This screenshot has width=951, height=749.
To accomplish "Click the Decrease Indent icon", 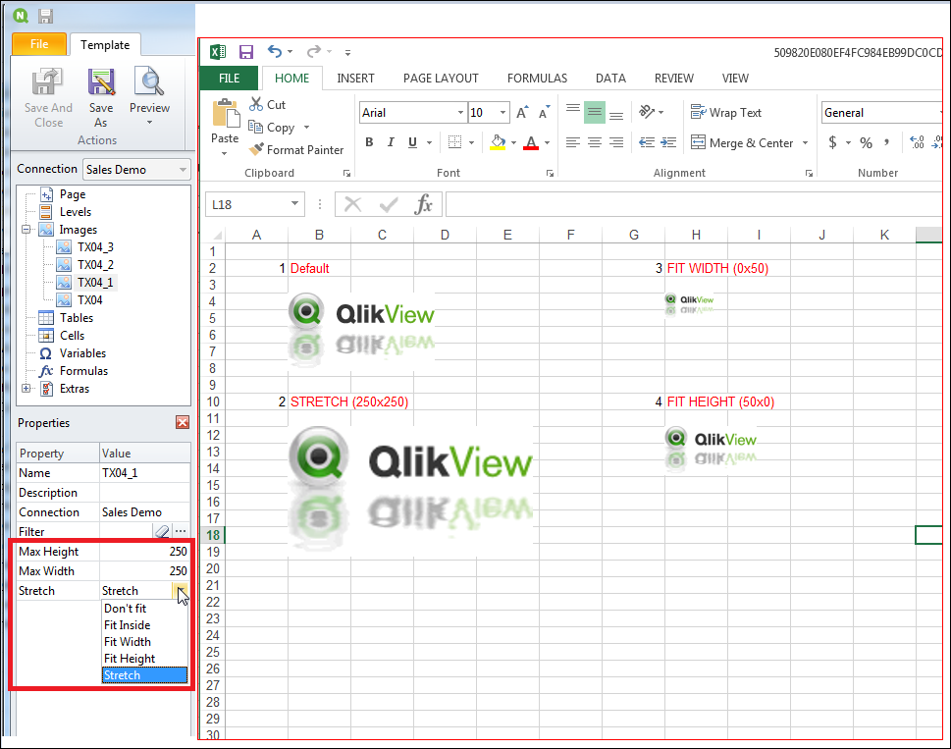I will pos(647,142).
